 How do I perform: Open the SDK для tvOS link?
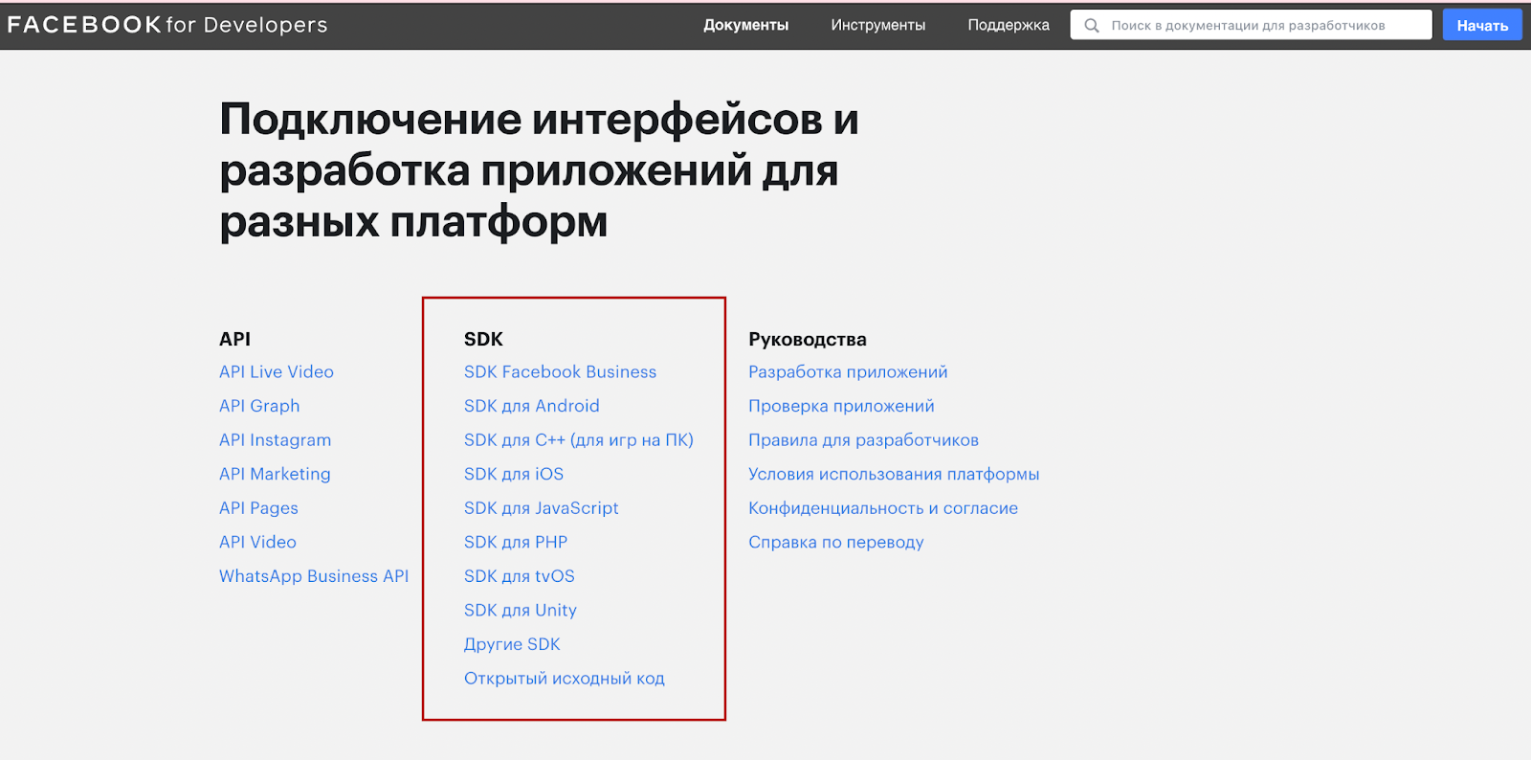[520, 576]
